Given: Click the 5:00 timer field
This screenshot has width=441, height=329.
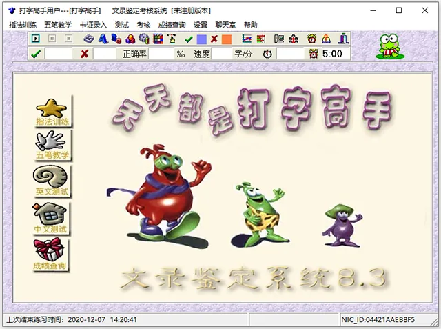Looking at the screenshot, I should click(x=336, y=54).
